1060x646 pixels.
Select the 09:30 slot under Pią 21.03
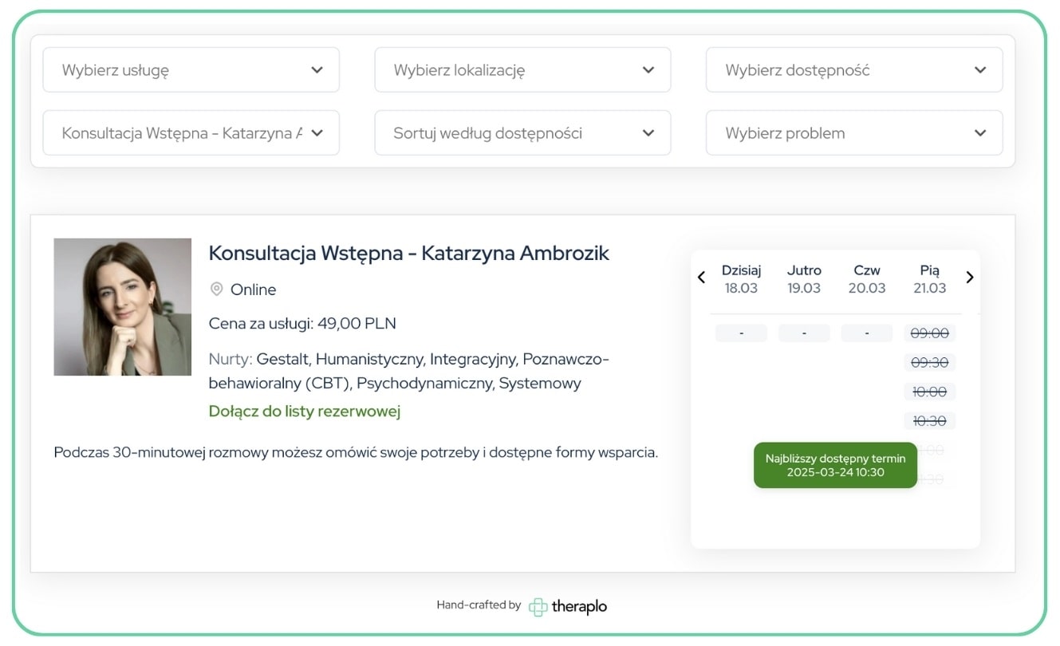(930, 362)
